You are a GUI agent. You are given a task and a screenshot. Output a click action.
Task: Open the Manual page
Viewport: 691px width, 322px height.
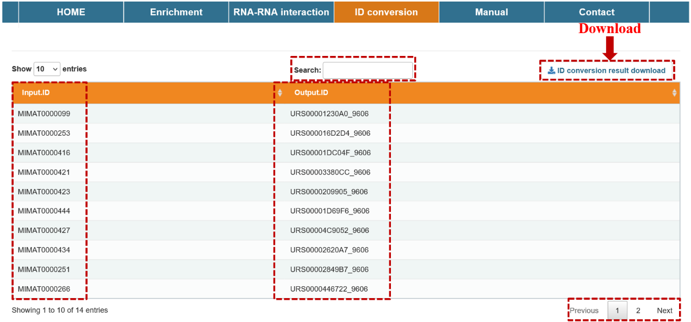491,11
